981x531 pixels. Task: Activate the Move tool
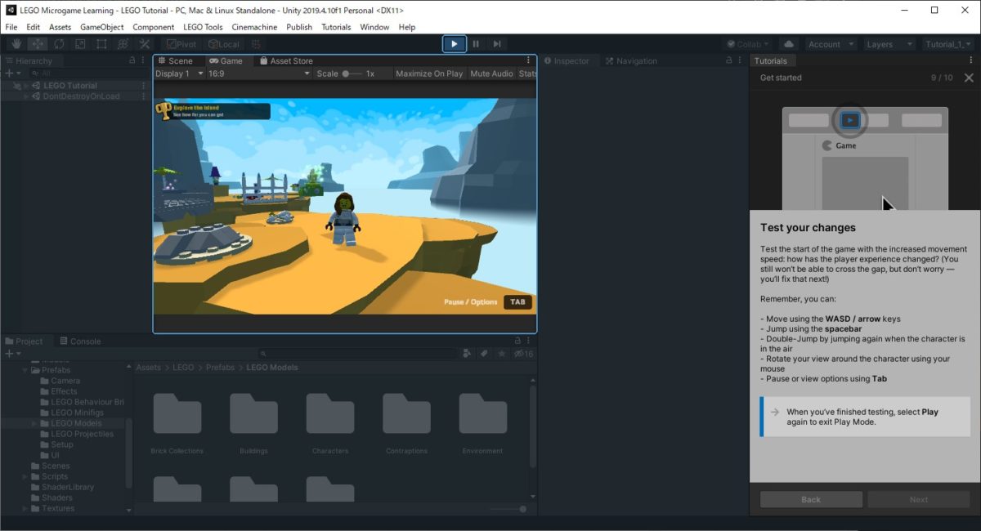point(37,44)
